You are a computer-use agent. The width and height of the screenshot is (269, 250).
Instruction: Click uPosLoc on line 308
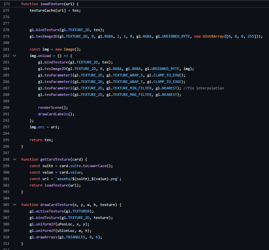click(x=65, y=224)
